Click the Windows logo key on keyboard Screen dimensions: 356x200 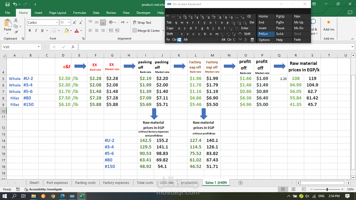179,40
